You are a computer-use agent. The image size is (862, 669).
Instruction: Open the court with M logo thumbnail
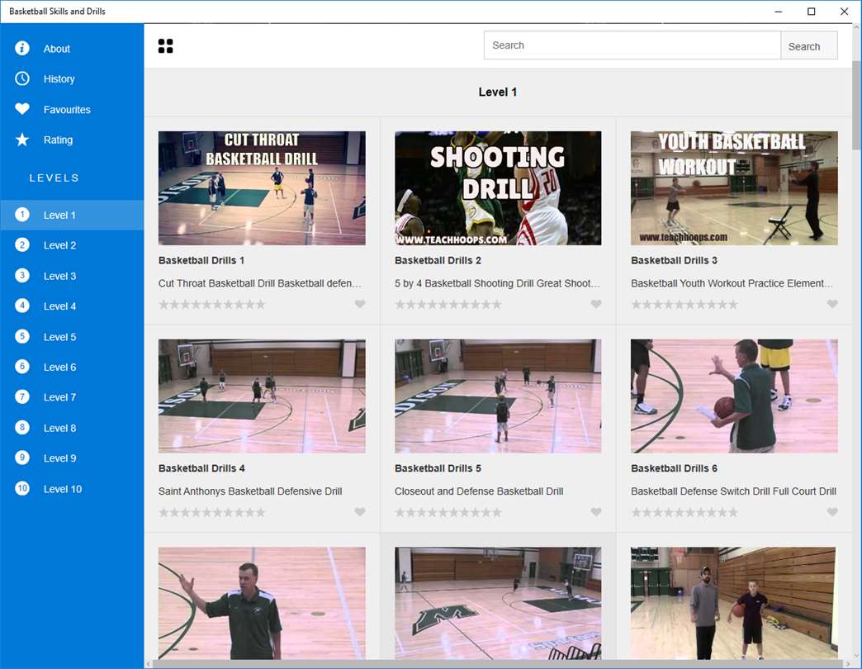(498, 603)
